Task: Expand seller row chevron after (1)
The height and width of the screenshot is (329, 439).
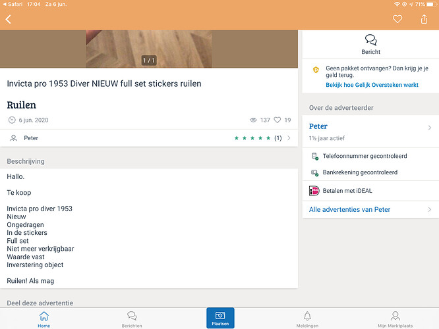Action: tap(289, 138)
